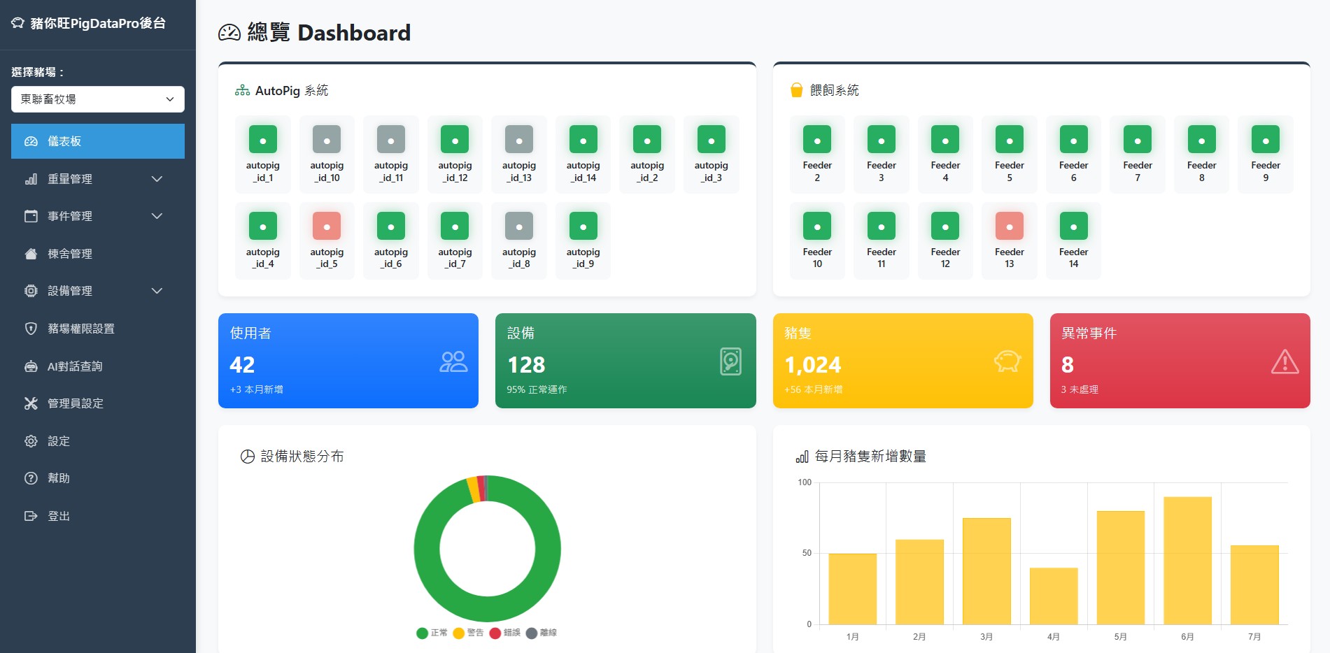Click the piggy bank icon on 豬隻 card
Viewport: 1330px width, 653px height.
(1007, 361)
